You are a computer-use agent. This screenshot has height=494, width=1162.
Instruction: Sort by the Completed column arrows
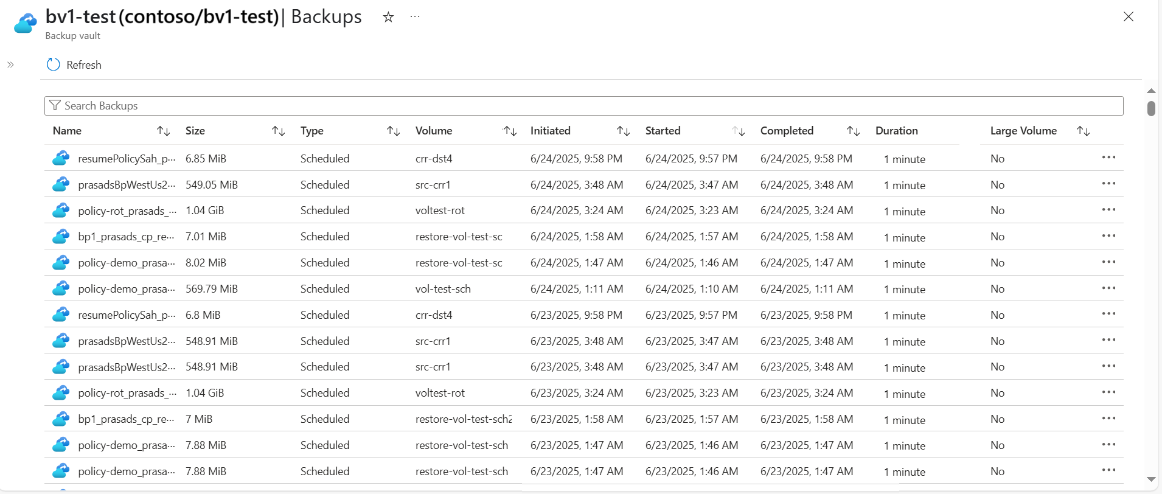pyautogui.click(x=853, y=131)
